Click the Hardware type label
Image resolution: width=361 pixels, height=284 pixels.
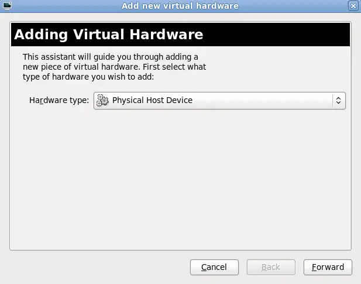pyautogui.click(x=59, y=100)
